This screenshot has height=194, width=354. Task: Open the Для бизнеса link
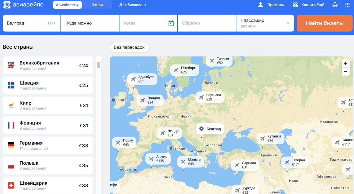point(132,5)
